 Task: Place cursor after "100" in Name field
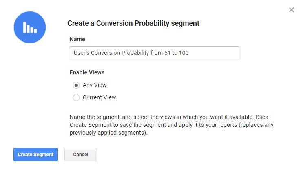[x=189, y=53]
